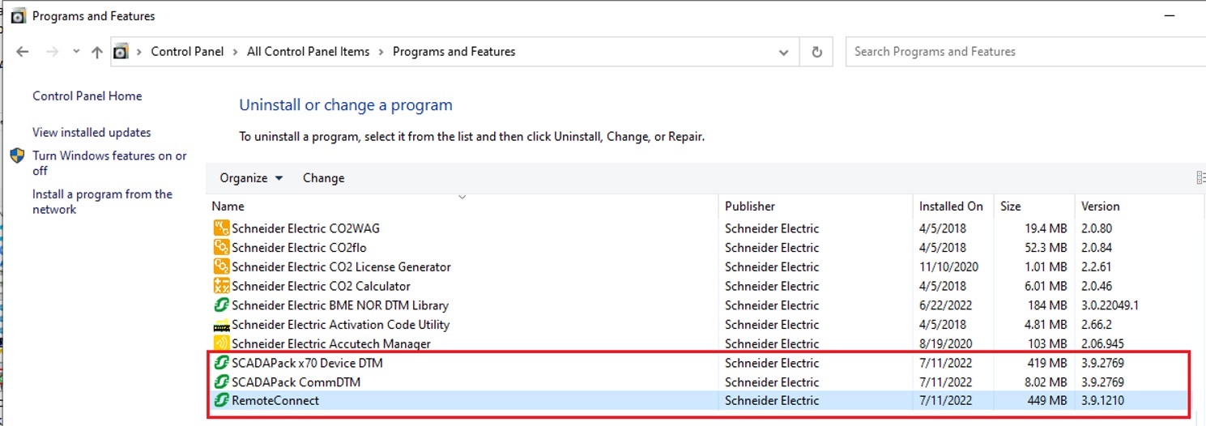Select Schneider Electric Activation Code Utility
The image size is (1206, 426).
click(340, 326)
